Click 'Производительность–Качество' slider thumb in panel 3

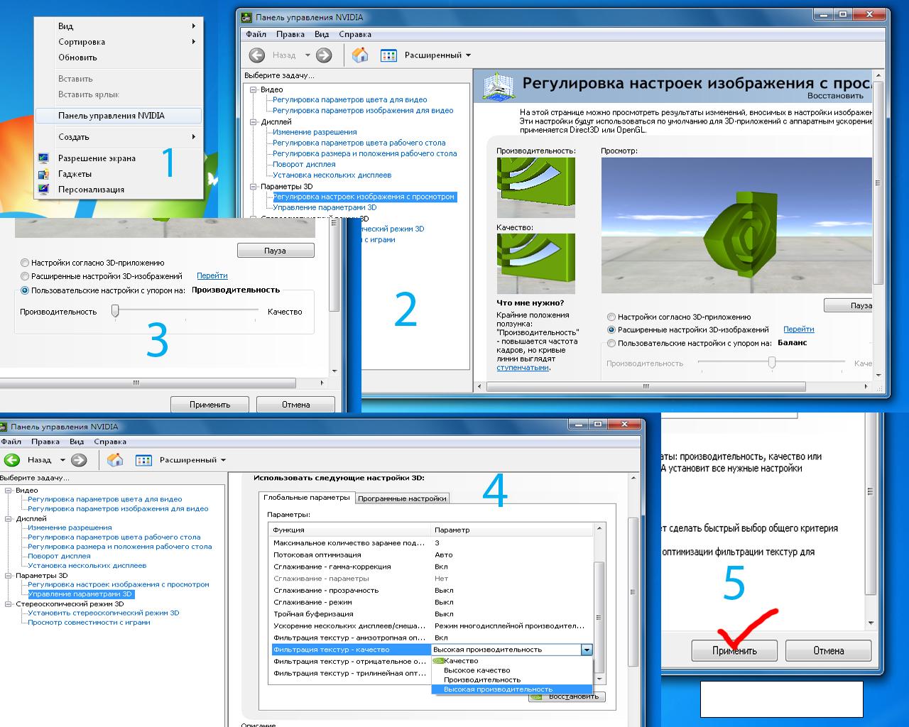click(115, 311)
